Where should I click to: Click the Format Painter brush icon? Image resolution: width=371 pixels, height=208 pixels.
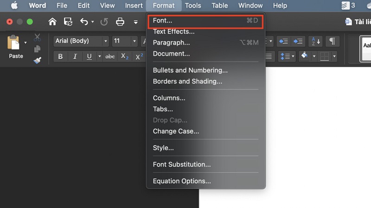pyautogui.click(x=38, y=60)
